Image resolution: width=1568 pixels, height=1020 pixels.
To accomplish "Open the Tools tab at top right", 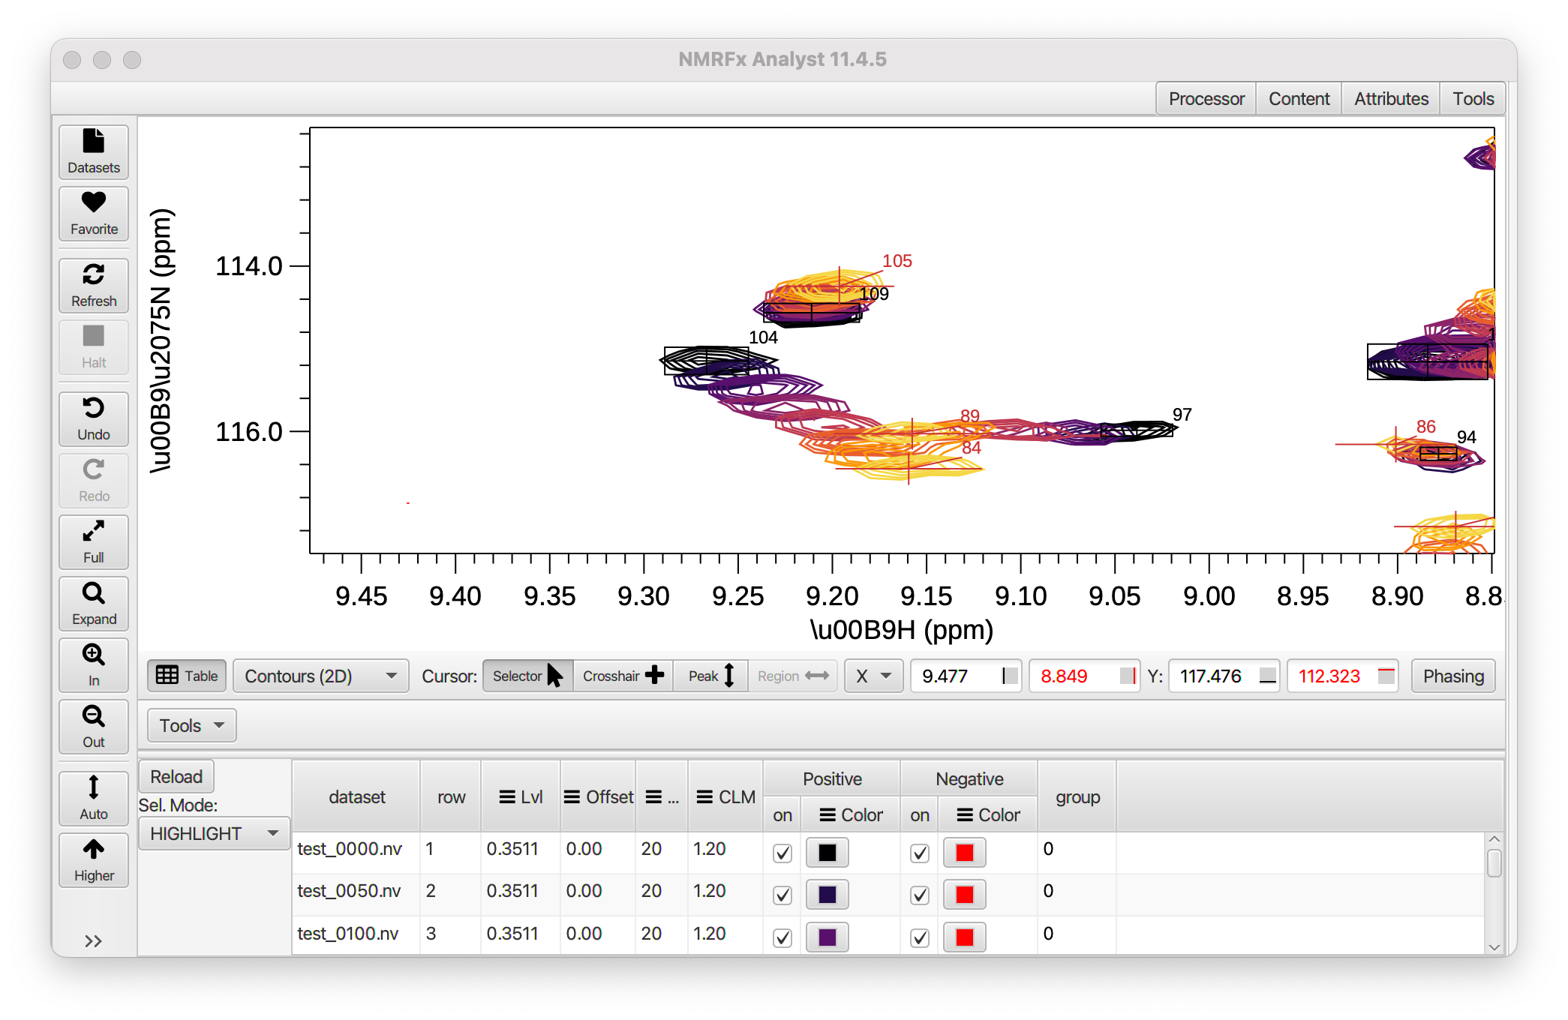I will 1473,98.
